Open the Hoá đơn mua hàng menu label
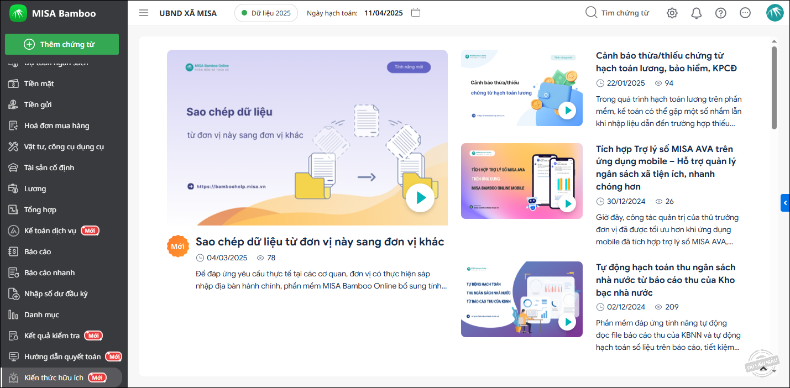Screen dimensions: 790x388 (x=57, y=126)
